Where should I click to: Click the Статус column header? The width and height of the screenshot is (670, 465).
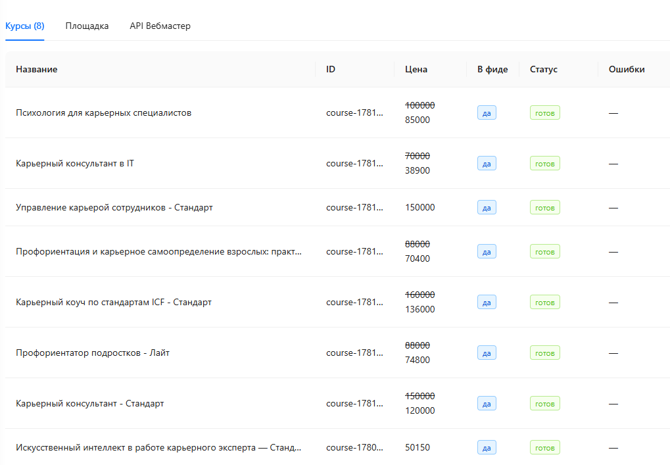(x=544, y=69)
